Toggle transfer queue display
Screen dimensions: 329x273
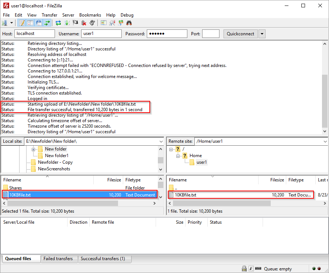(x=47, y=23)
